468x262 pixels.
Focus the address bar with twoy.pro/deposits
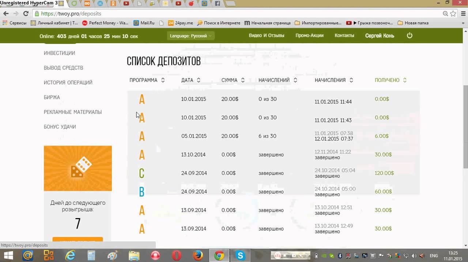(238, 14)
